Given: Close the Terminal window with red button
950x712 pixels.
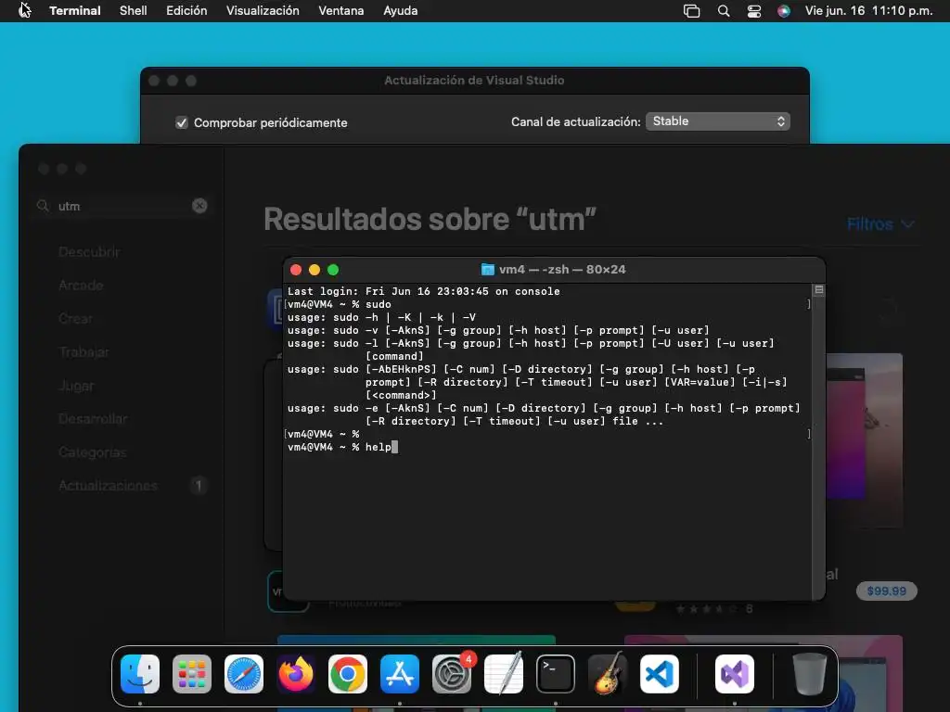Looking at the screenshot, I should (296, 270).
